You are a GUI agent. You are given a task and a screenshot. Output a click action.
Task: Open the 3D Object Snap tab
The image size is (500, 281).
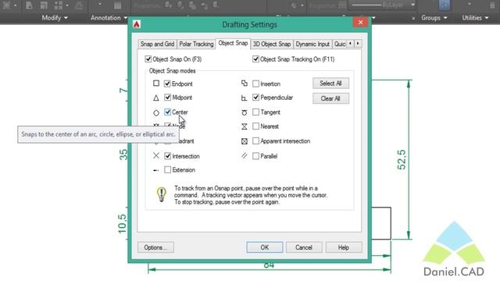[272, 44]
